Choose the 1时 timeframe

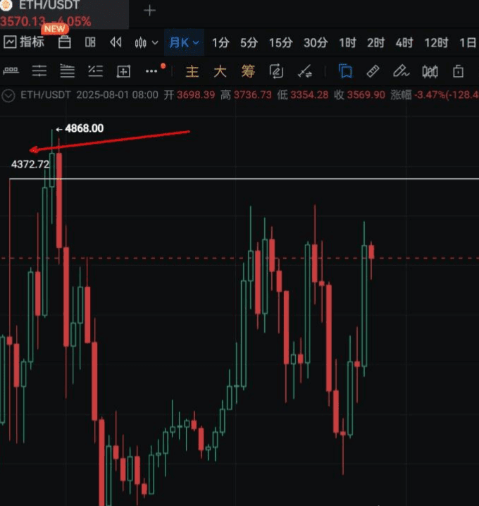point(347,42)
